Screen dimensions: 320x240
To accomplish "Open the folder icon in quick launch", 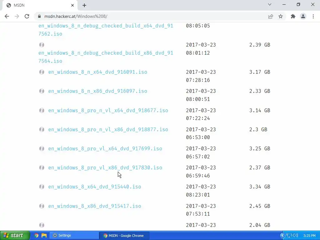I will click(44, 236).
